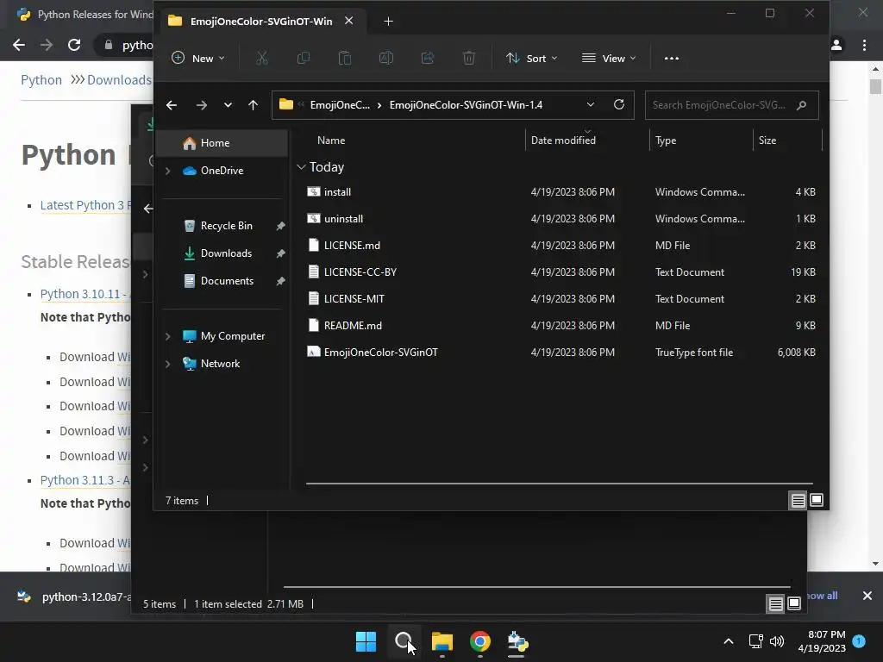
Task: Expand Network tree node
Action: coord(167,364)
